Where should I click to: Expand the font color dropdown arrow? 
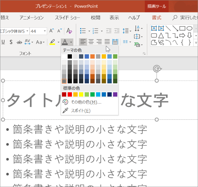coord(71,42)
